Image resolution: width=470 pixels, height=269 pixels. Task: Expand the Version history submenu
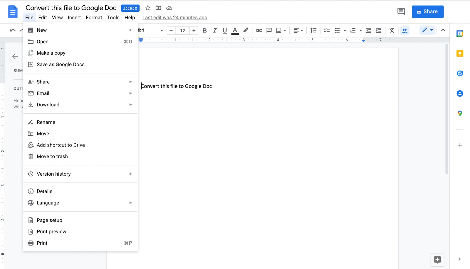80,174
